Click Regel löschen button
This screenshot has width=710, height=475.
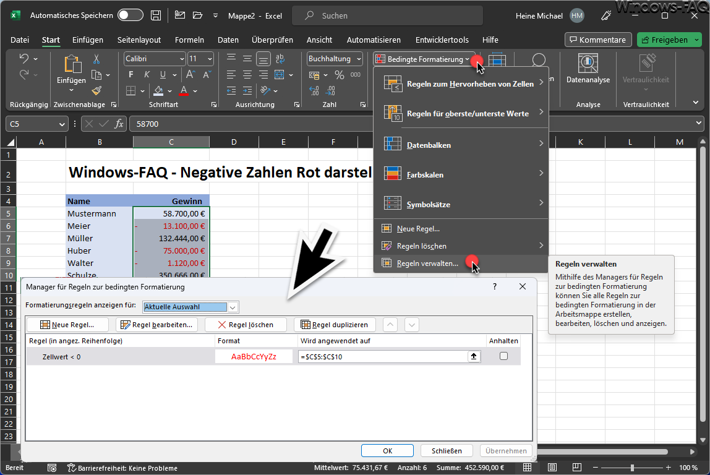point(246,324)
